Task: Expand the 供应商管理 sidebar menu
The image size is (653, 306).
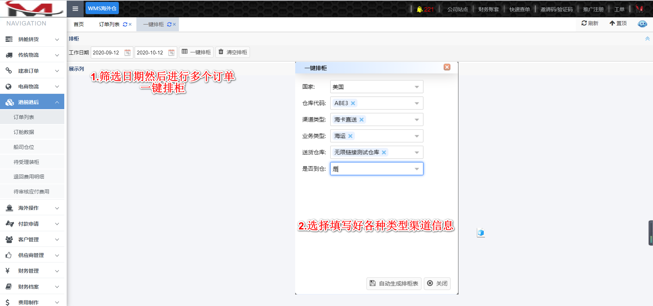Action: 32,255
